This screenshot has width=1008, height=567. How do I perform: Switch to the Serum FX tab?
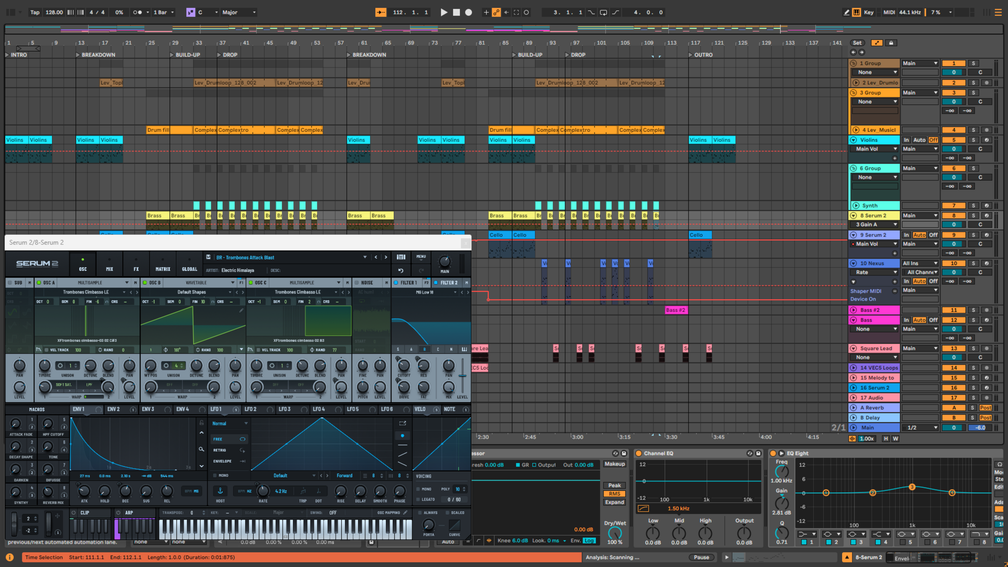pos(136,264)
